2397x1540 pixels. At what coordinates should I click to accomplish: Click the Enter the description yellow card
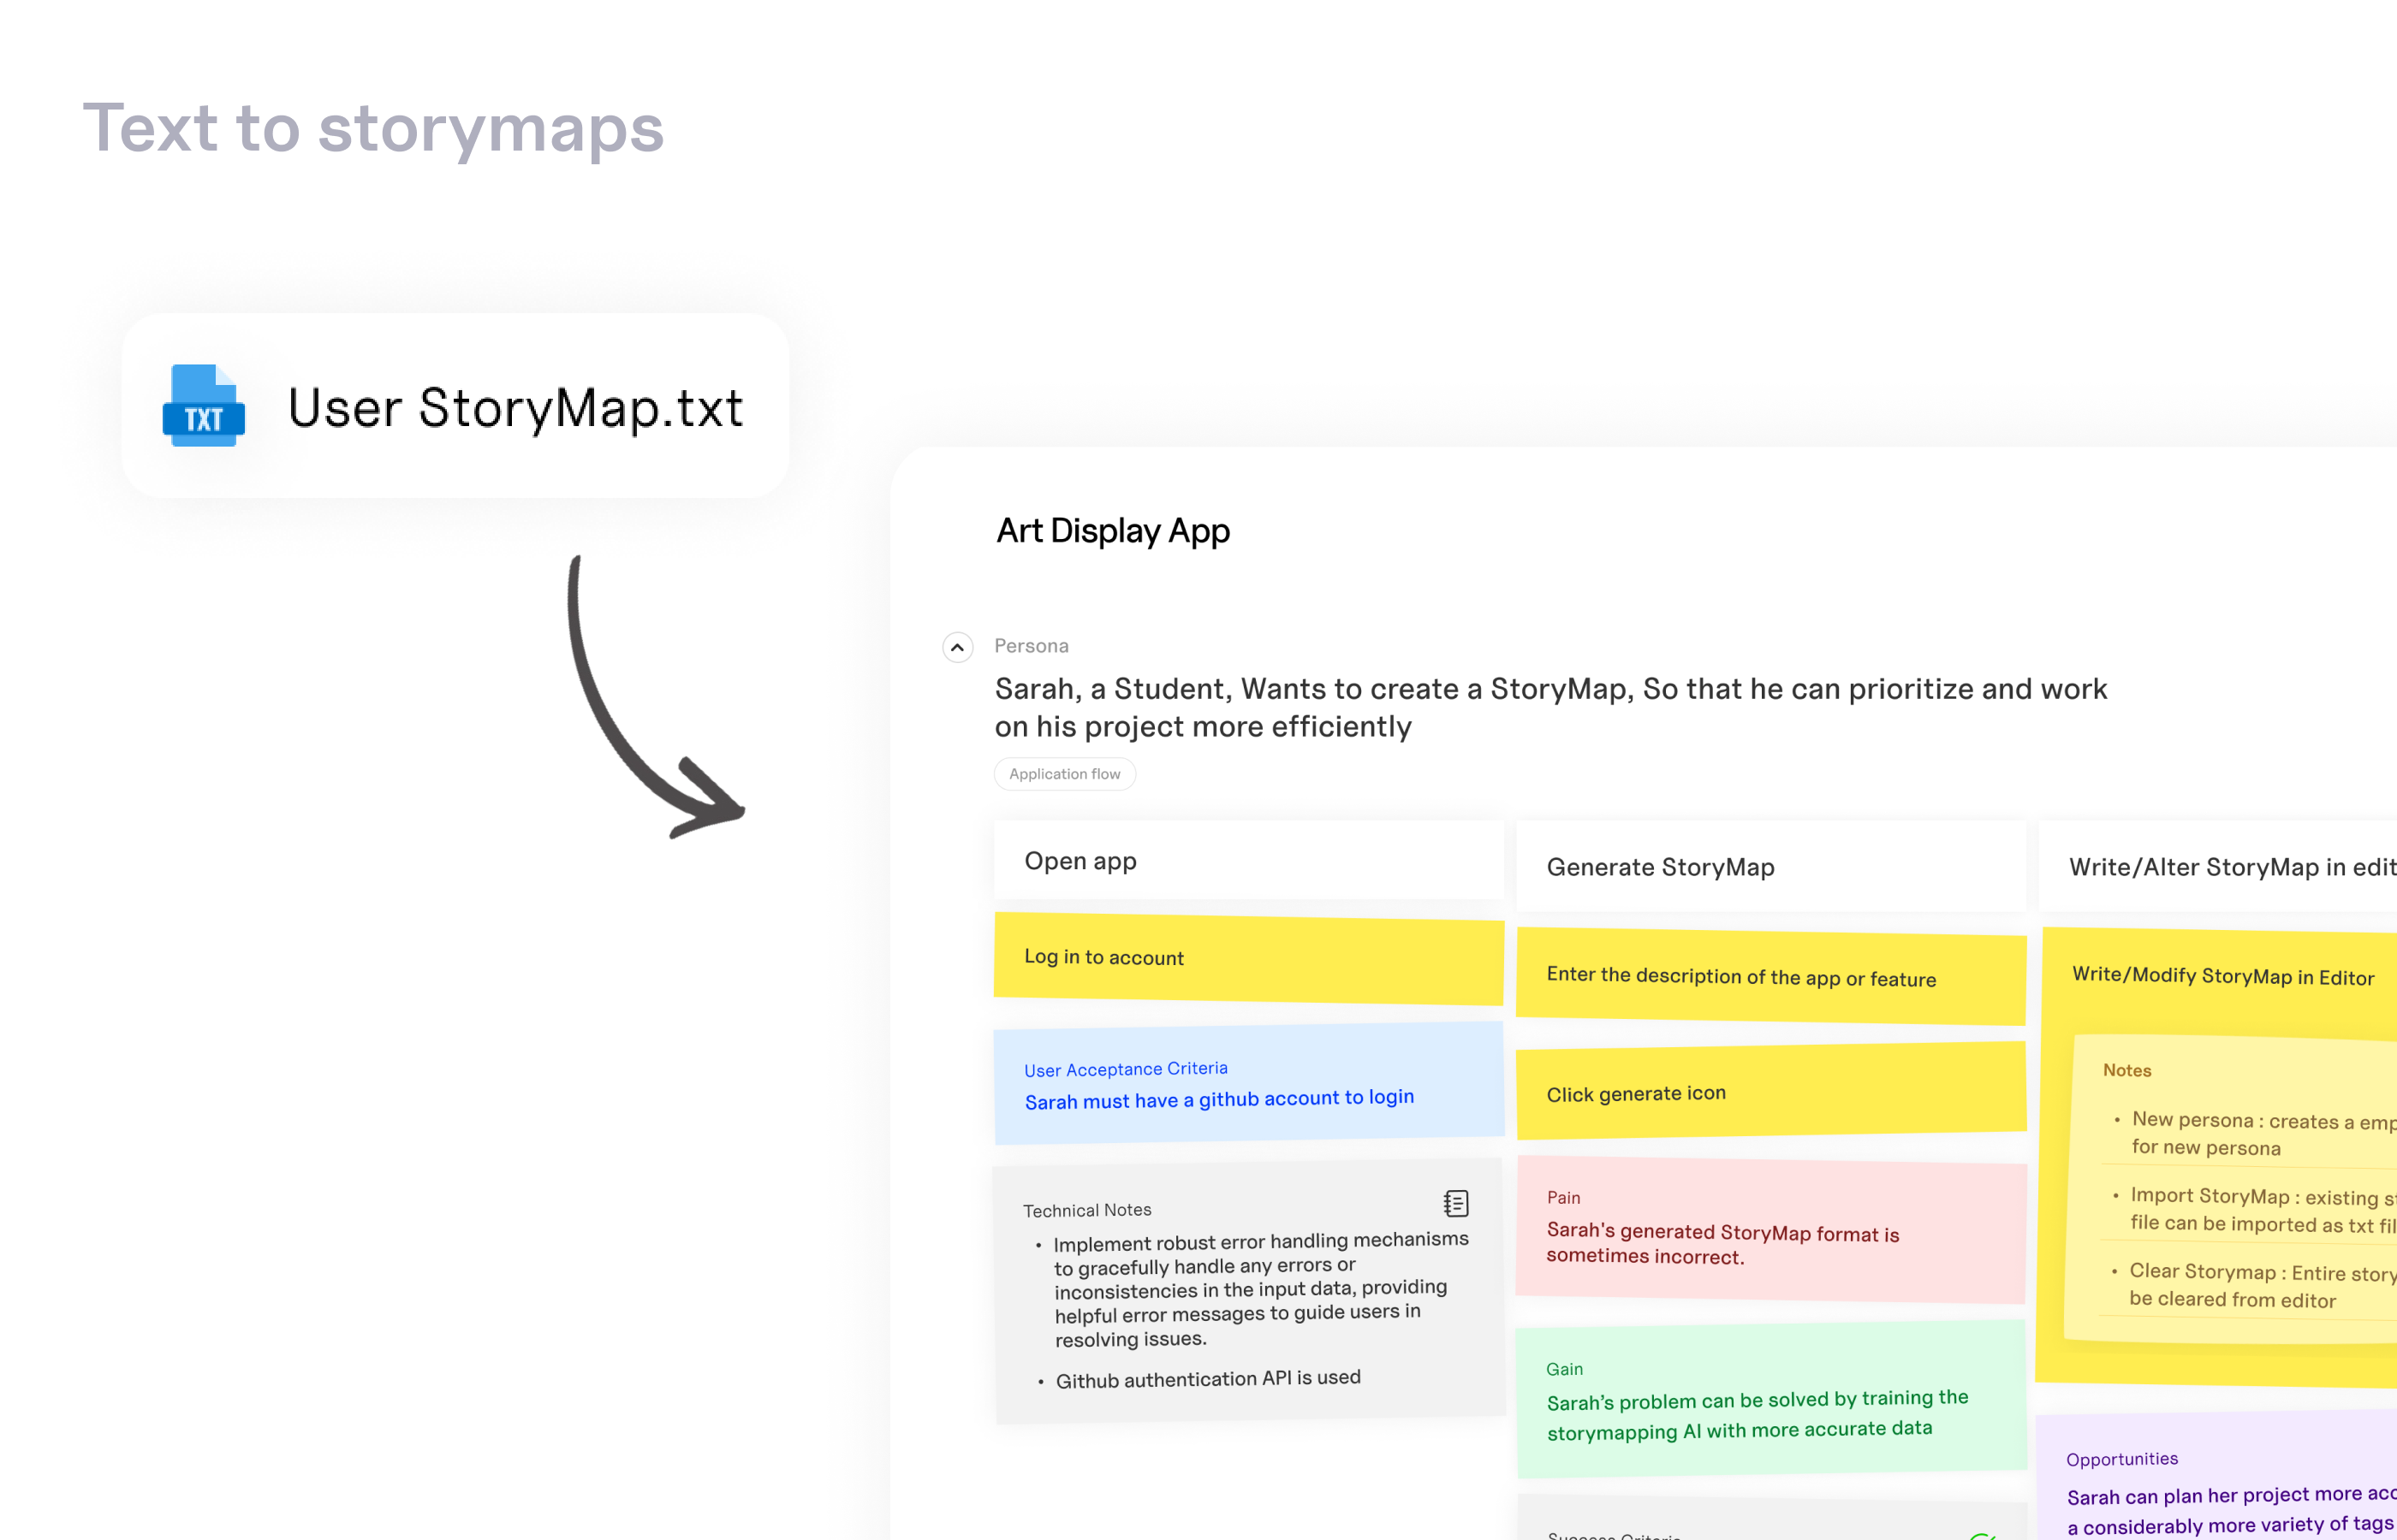click(1769, 977)
